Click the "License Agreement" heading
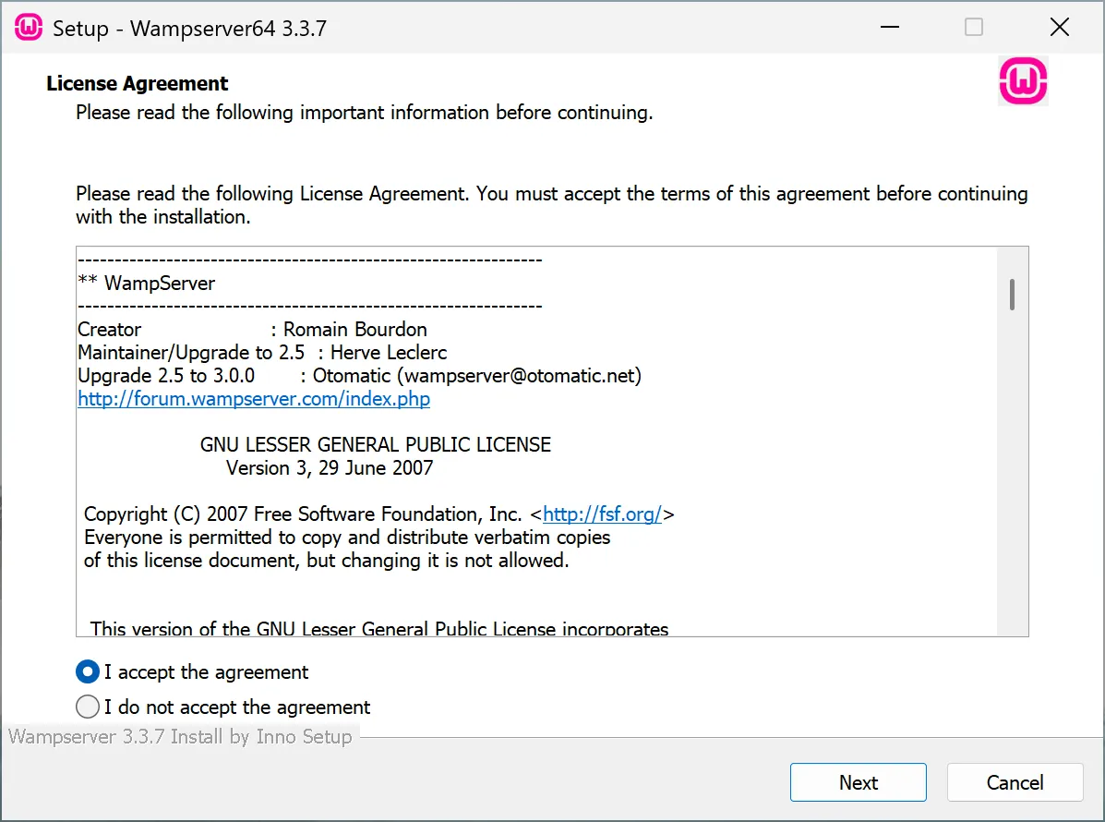The height and width of the screenshot is (822, 1105). (x=137, y=83)
